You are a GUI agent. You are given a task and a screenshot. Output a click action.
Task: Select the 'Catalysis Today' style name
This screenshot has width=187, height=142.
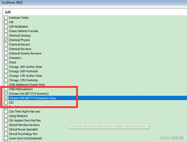[x=19, y=18]
